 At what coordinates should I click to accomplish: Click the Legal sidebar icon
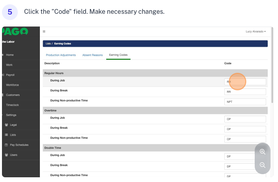(6, 125)
